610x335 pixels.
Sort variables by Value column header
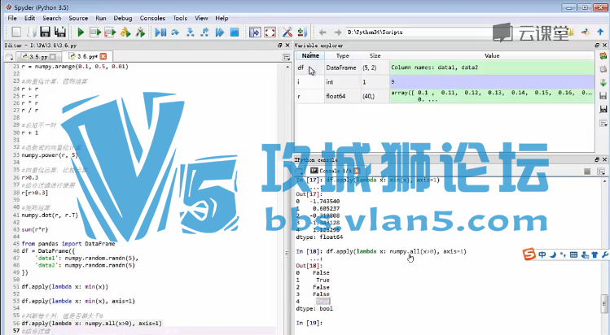(x=492, y=55)
